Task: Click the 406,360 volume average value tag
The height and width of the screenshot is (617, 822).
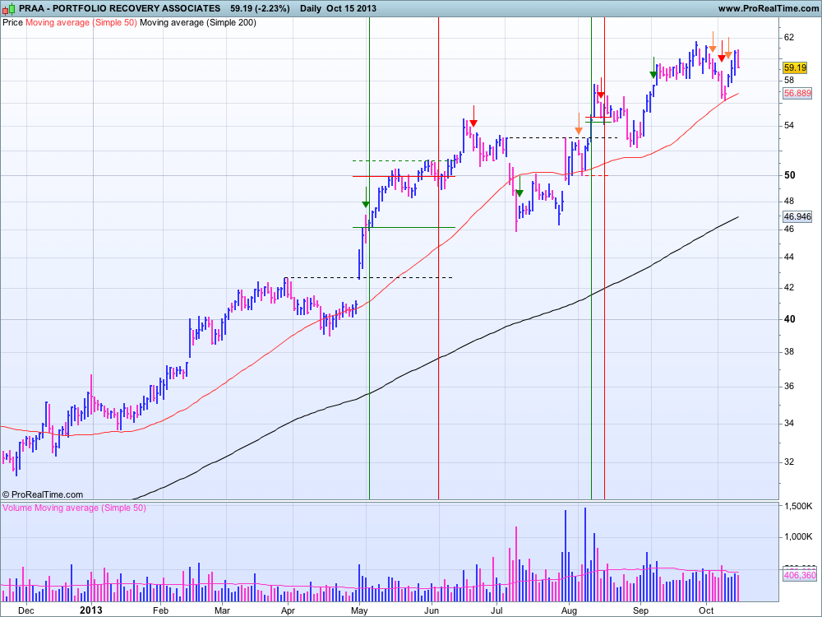Action: click(800, 576)
